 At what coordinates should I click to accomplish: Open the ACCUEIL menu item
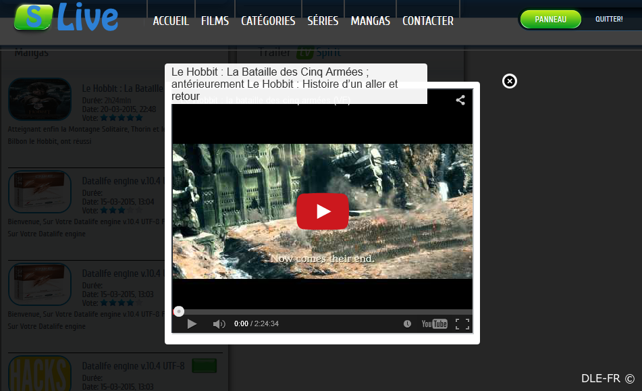click(171, 20)
